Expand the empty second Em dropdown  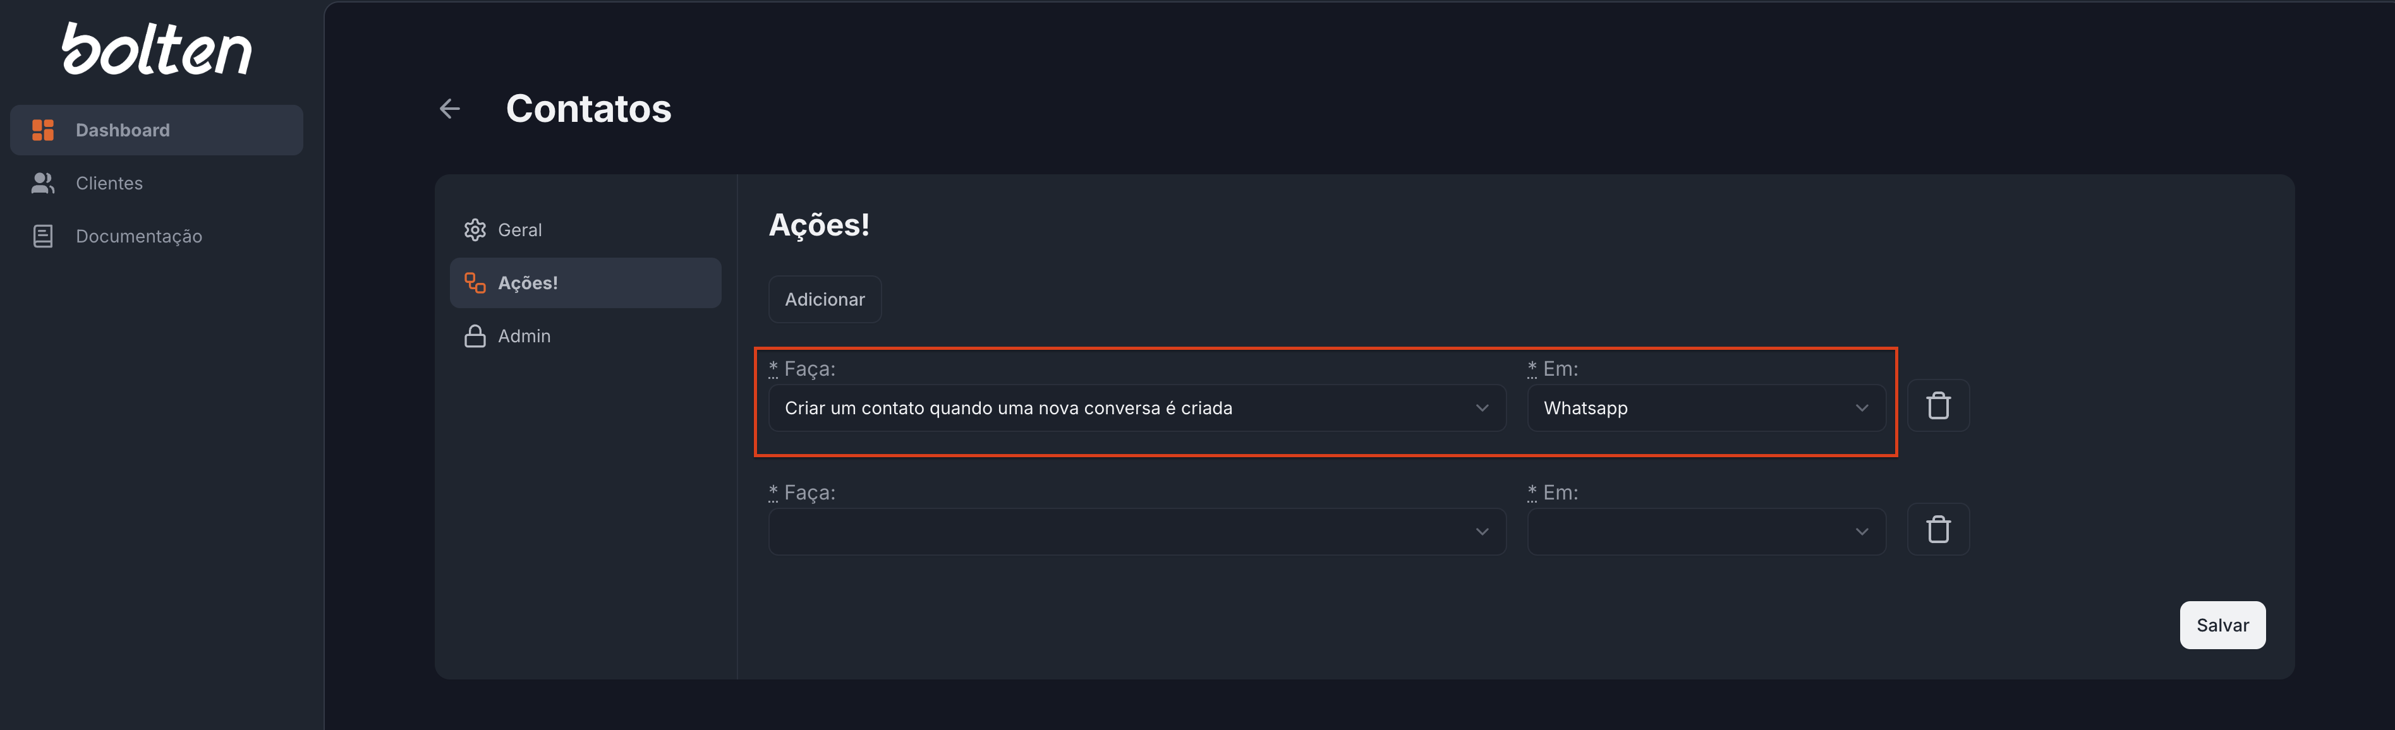pyautogui.click(x=1705, y=532)
